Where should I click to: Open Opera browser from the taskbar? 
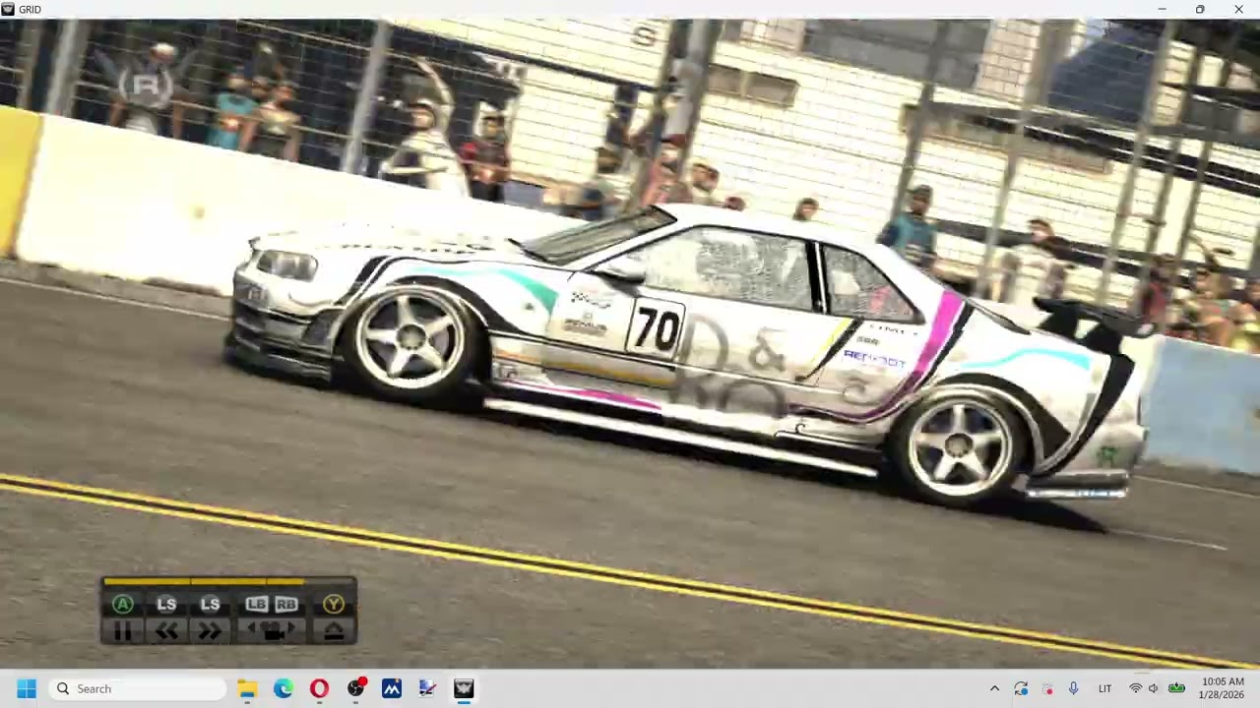click(319, 688)
